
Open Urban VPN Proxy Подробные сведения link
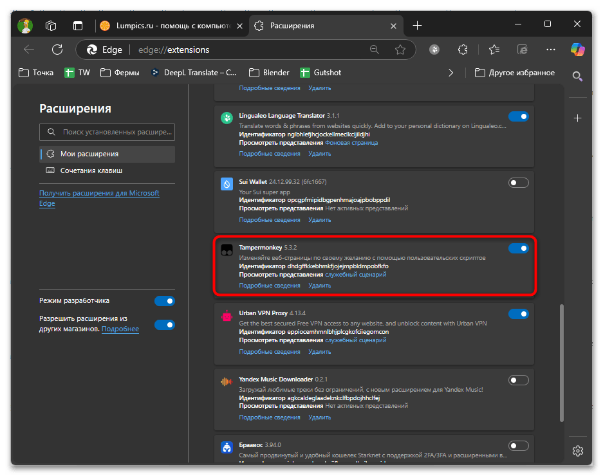(x=270, y=352)
